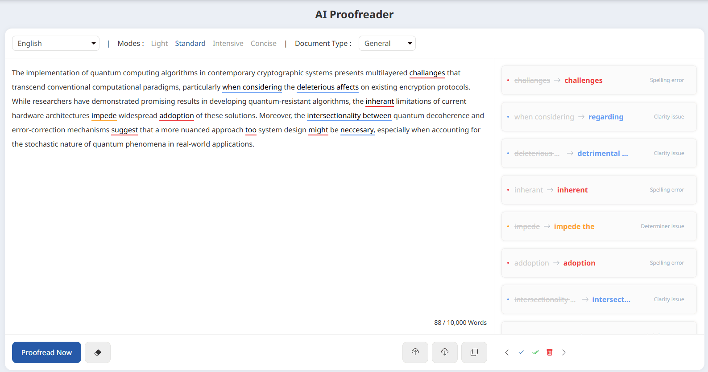Screen dimensions: 708x372
Task: Go to next suggestion arrow
Action: click(x=564, y=352)
